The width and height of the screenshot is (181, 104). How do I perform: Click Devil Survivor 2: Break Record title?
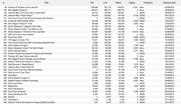point(21,64)
